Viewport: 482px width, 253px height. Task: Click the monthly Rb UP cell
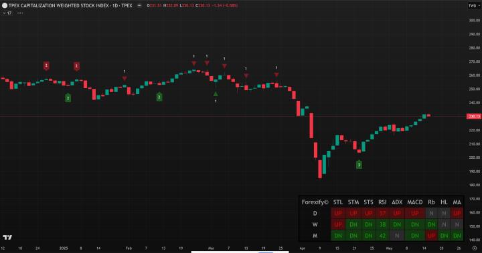coord(431,236)
